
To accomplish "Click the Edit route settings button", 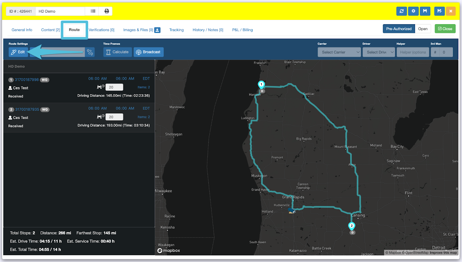I will [x=18, y=52].
